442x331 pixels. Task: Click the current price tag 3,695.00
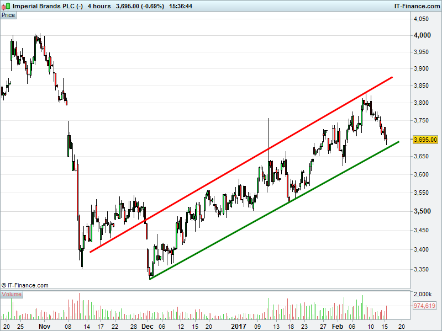[x=425, y=140]
